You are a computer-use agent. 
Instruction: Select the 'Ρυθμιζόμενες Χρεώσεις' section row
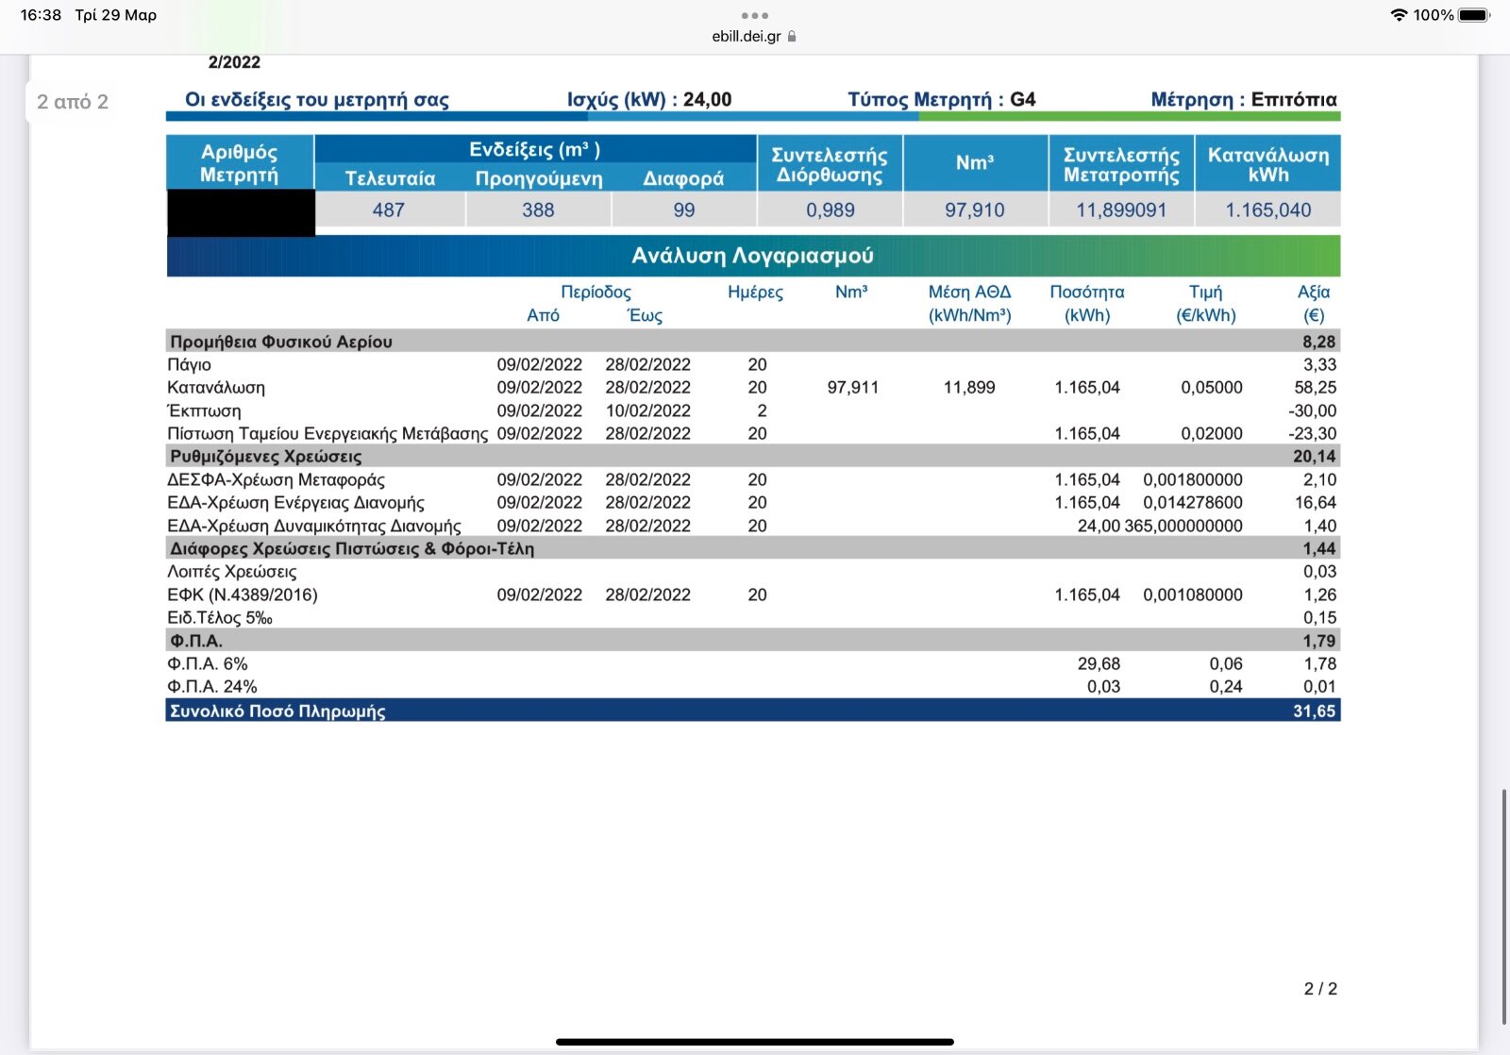point(752,457)
